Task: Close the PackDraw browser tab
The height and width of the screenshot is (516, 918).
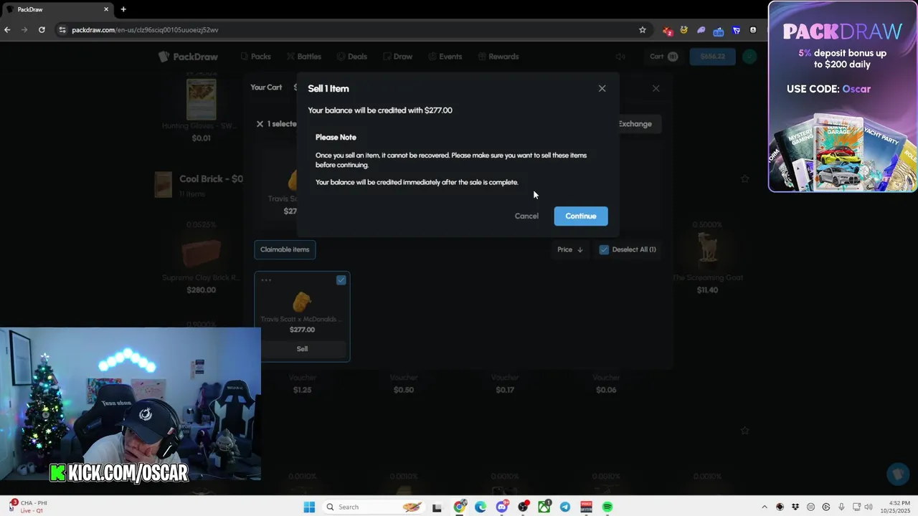Action: pos(107,9)
